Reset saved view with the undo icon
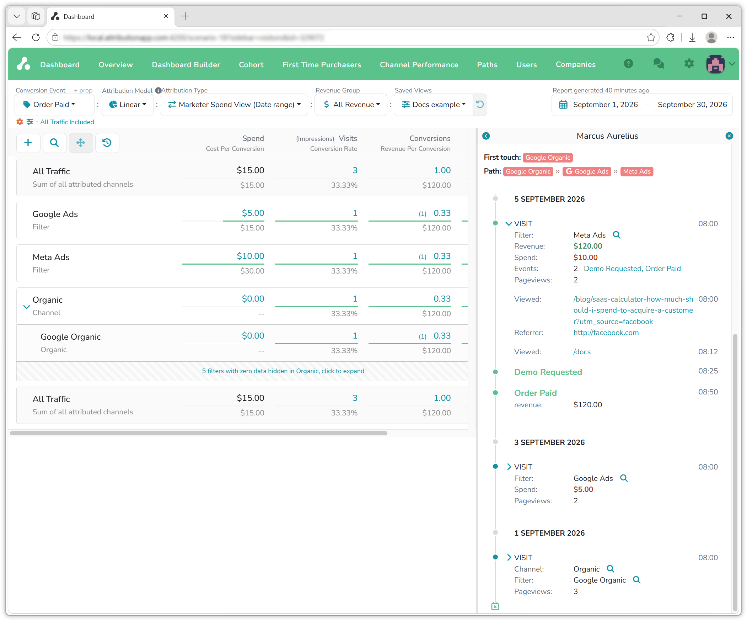The width and height of the screenshot is (747, 621). point(480,104)
